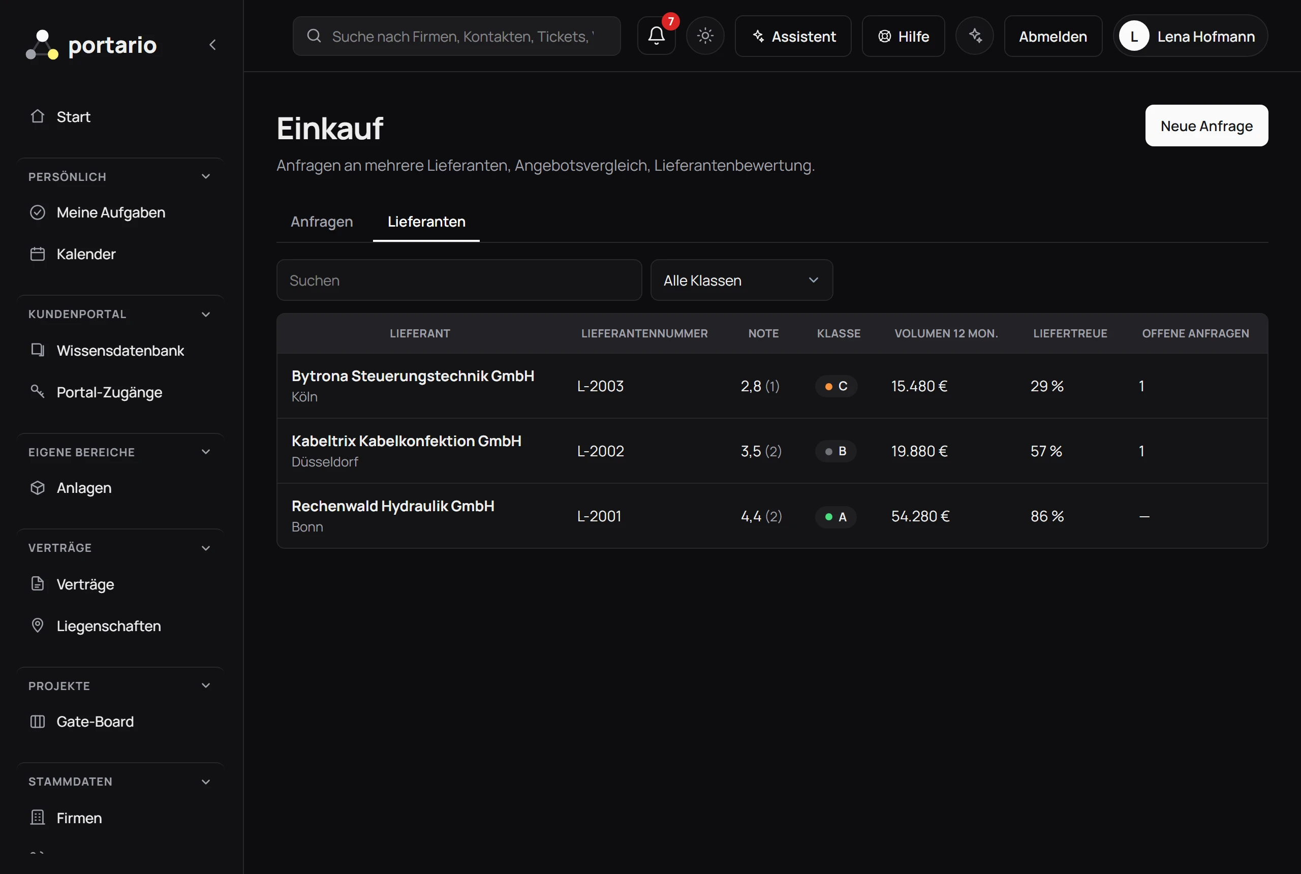The width and height of the screenshot is (1301, 874).
Task: Click Abmelden to log out
Action: tap(1053, 36)
